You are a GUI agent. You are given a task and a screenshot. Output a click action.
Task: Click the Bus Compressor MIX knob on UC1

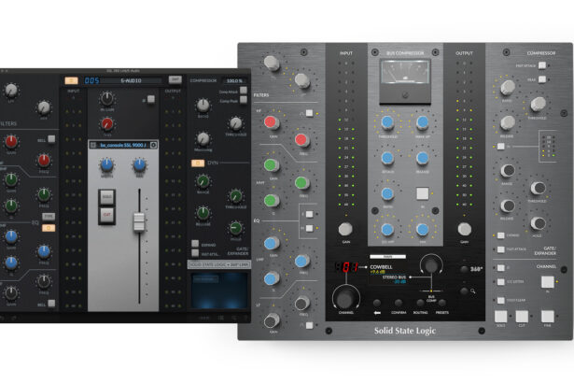[423, 229]
